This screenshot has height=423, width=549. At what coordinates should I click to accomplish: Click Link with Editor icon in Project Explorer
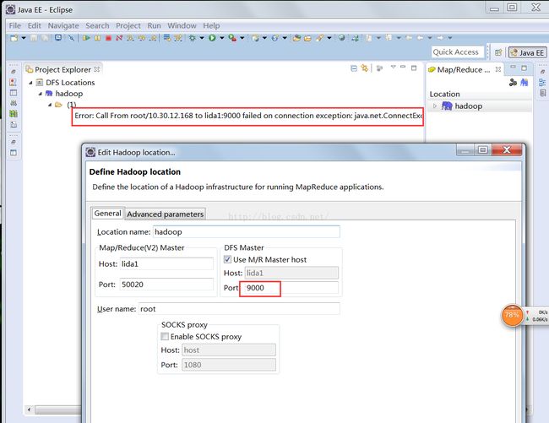pos(365,68)
